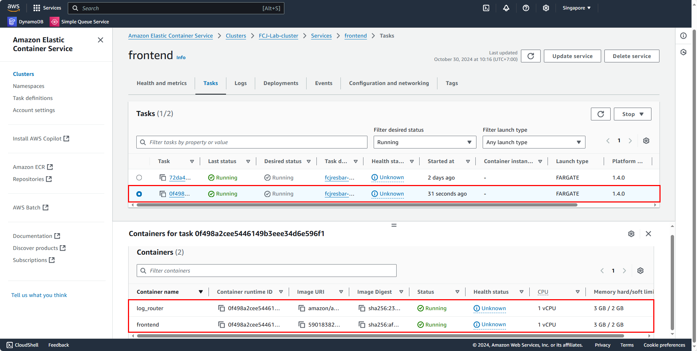This screenshot has width=697, height=351.
Task: Open DynamoDB shortcut
Action: 26,22
